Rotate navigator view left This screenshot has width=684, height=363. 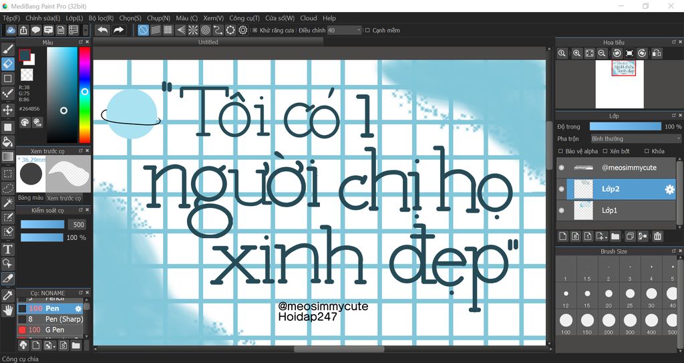(x=617, y=53)
